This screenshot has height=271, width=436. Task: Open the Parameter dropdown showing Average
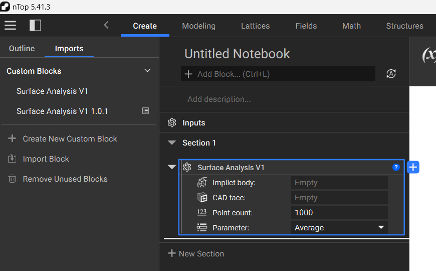point(339,227)
